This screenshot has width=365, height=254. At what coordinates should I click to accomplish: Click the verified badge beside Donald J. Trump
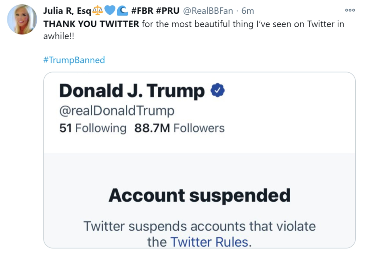tap(218, 91)
